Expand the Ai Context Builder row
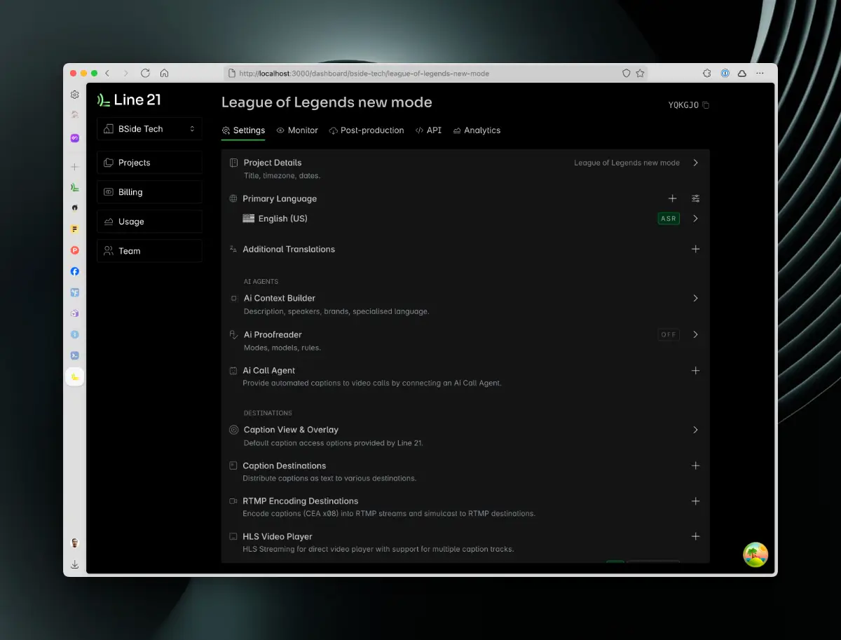This screenshot has height=640, width=841. click(x=695, y=298)
